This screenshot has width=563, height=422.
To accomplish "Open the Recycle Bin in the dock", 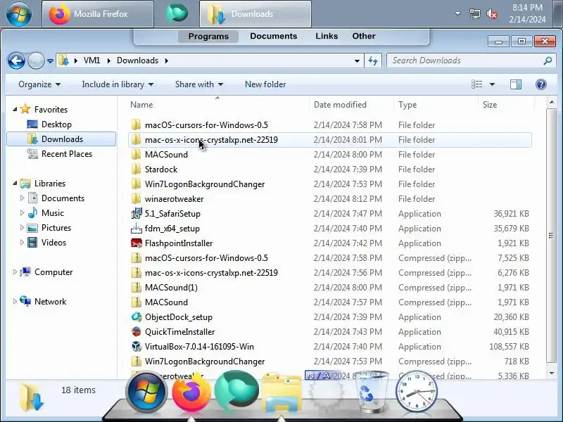I will 371,392.
